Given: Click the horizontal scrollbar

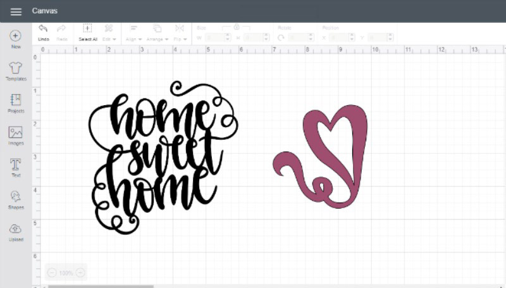Looking at the screenshot, I should click(x=101, y=286).
